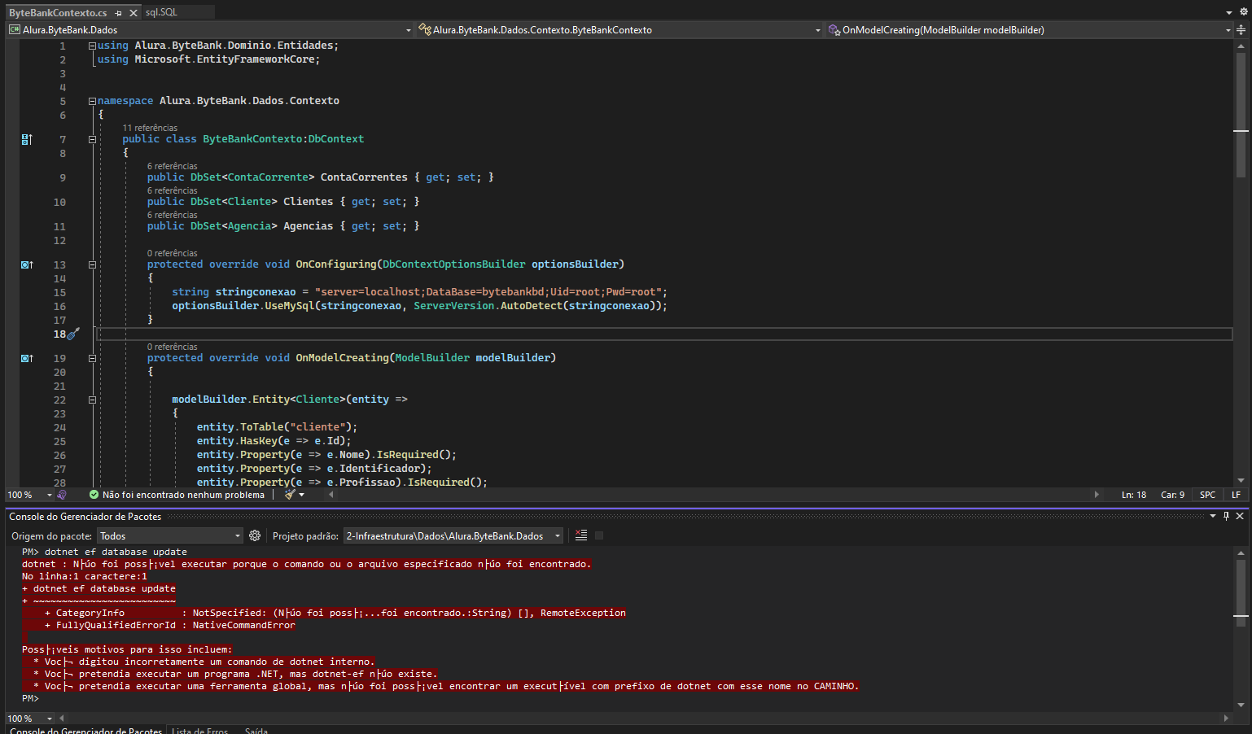Screen dimensions: 1252x734
Task: Open the '11 referências' CodeLens link
Action: pos(150,128)
